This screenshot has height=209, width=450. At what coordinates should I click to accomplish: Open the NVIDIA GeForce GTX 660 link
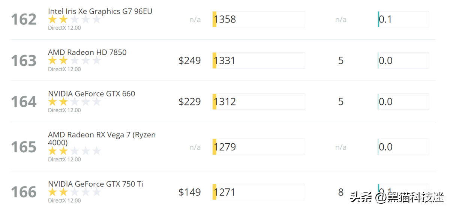click(x=91, y=94)
